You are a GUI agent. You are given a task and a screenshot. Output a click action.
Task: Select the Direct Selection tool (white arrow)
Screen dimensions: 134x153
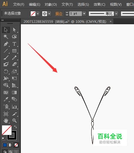coord(14,30)
